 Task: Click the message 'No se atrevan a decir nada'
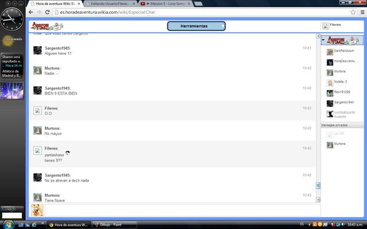click(67, 180)
